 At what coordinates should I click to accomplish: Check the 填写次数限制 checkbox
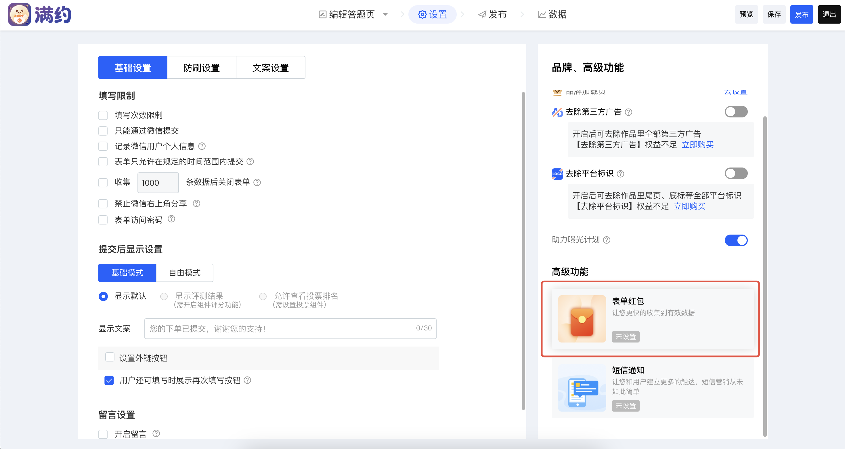pyautogui.click(x=103, y=115)
